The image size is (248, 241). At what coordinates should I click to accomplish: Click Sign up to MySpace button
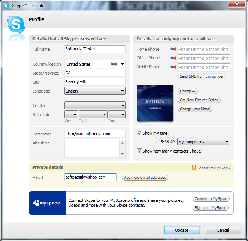click(x=210, y=208)
